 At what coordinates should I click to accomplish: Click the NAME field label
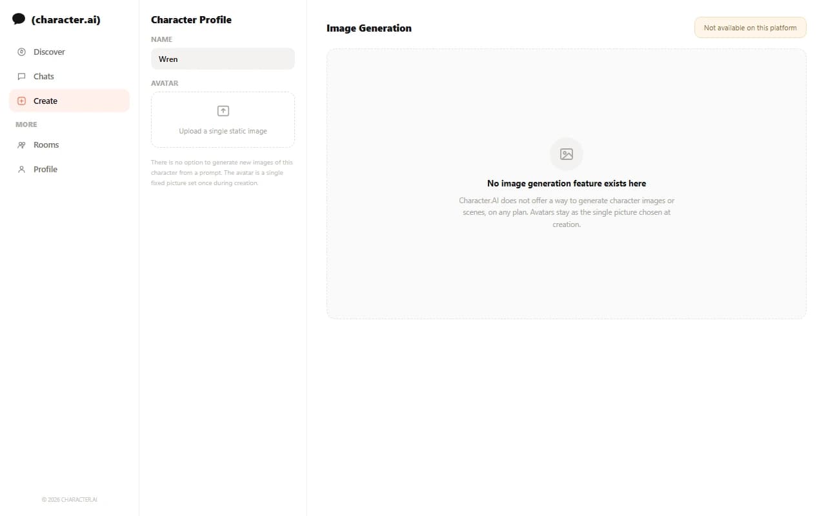click(x=161, y=39)
